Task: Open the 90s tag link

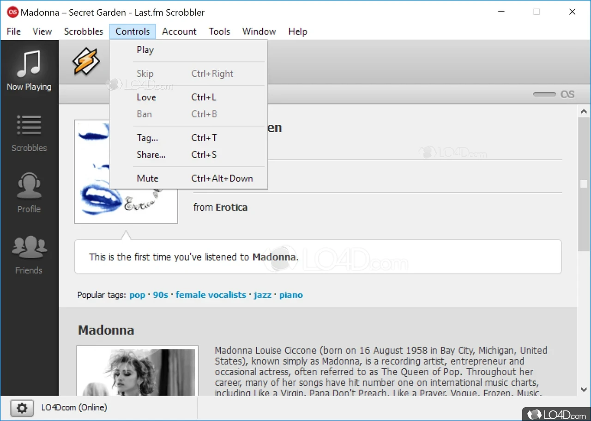Action: click(x=161, y=295)
